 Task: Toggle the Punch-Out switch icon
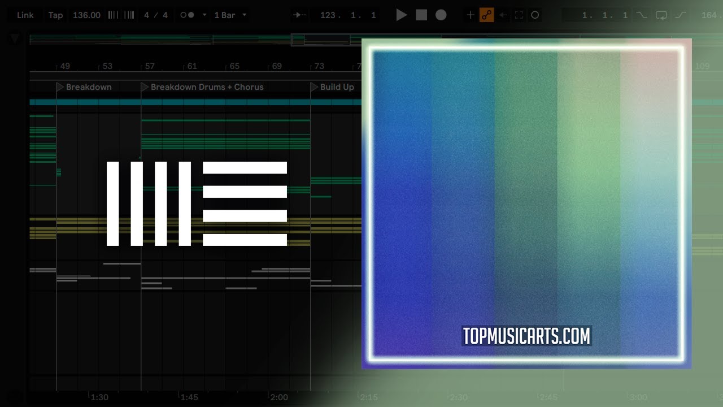tap(681, 15)
